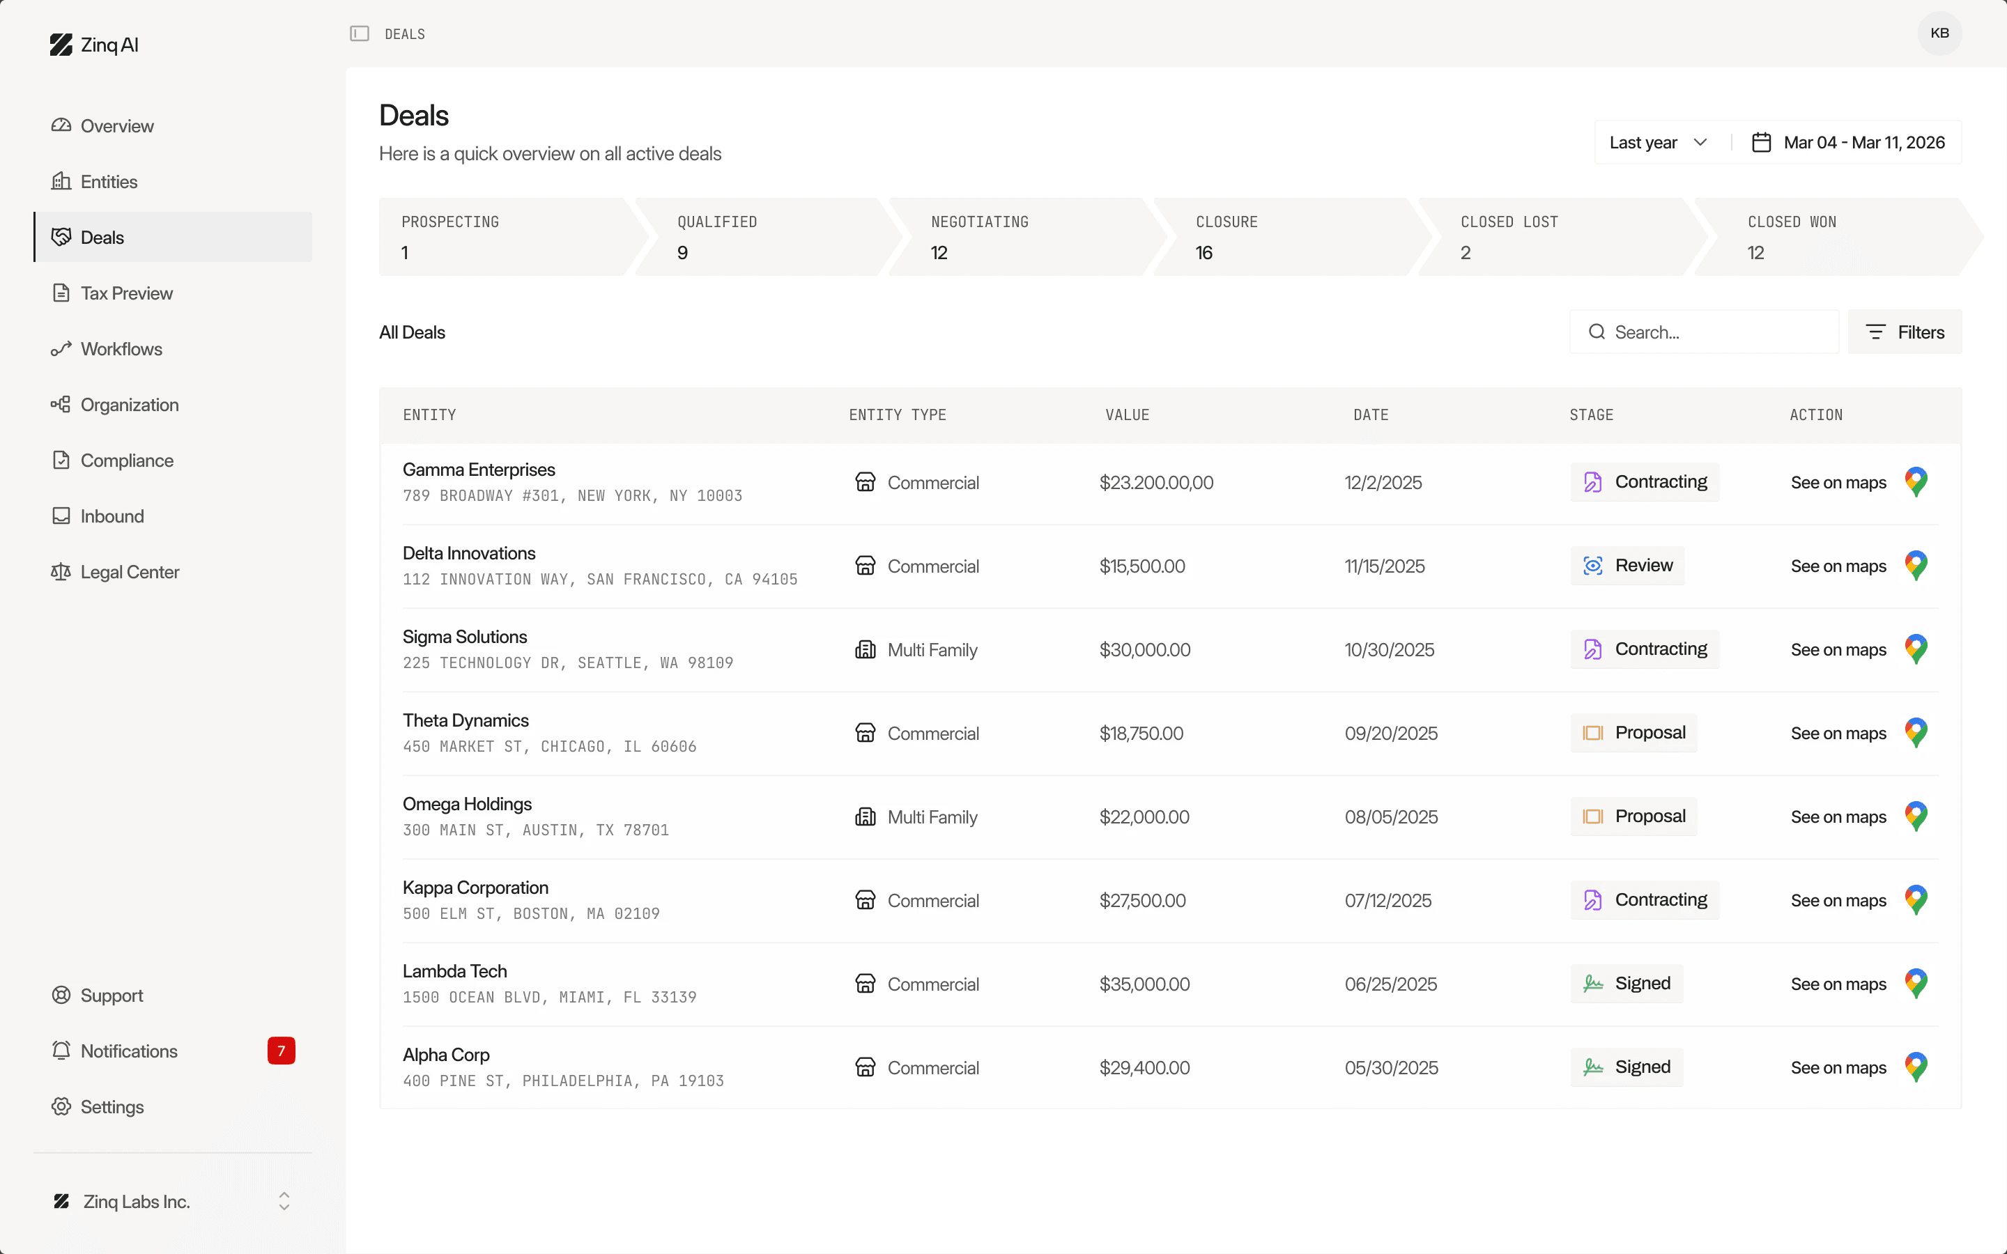Toggle the sidebar panel icon
The width and height of the screenshot is (2007, 1254).
coord(359,34)
